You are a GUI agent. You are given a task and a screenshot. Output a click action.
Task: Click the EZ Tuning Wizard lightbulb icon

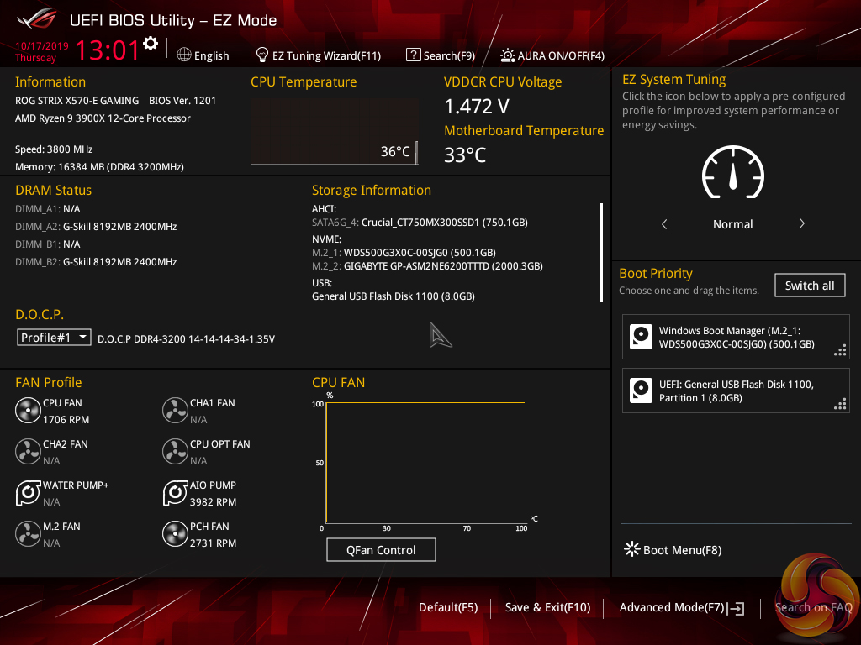point(262,55)
